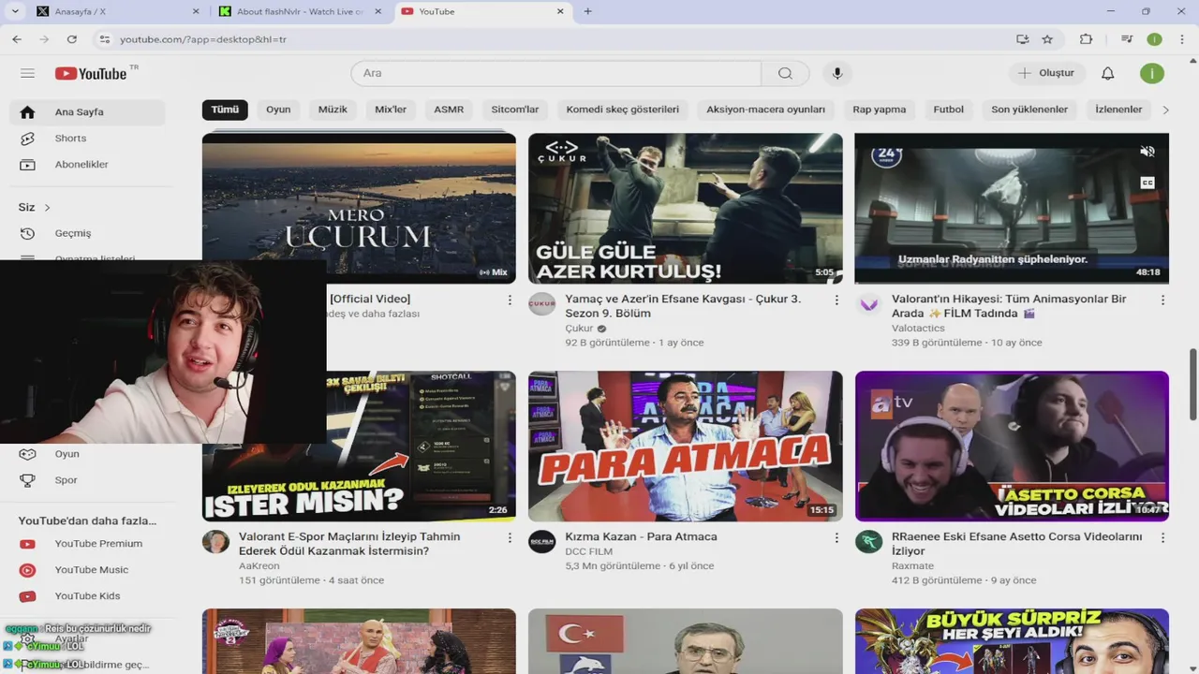Open Oyun category in sidebar
Viewport: 1199px width, 674px height.
click(87, 454)
